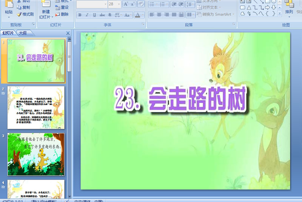Viewport: 302px width, 202px height.
Task: Toggle underline formatting (U)
Action: coord(94,15)
